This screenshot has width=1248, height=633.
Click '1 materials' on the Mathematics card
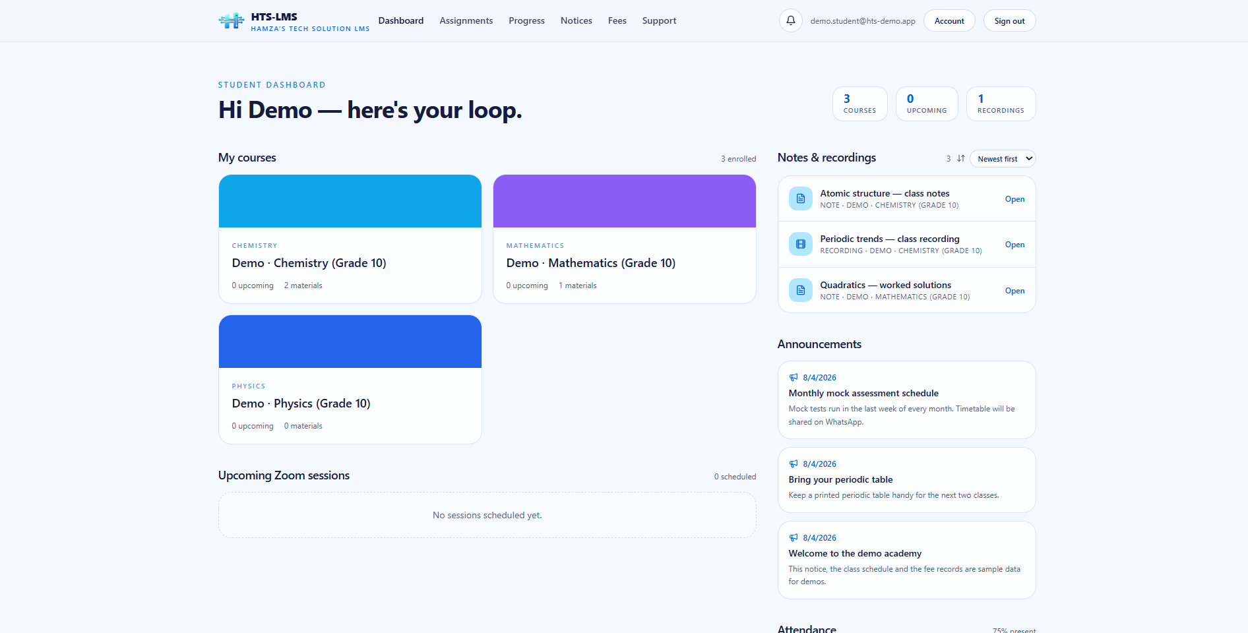578,286
